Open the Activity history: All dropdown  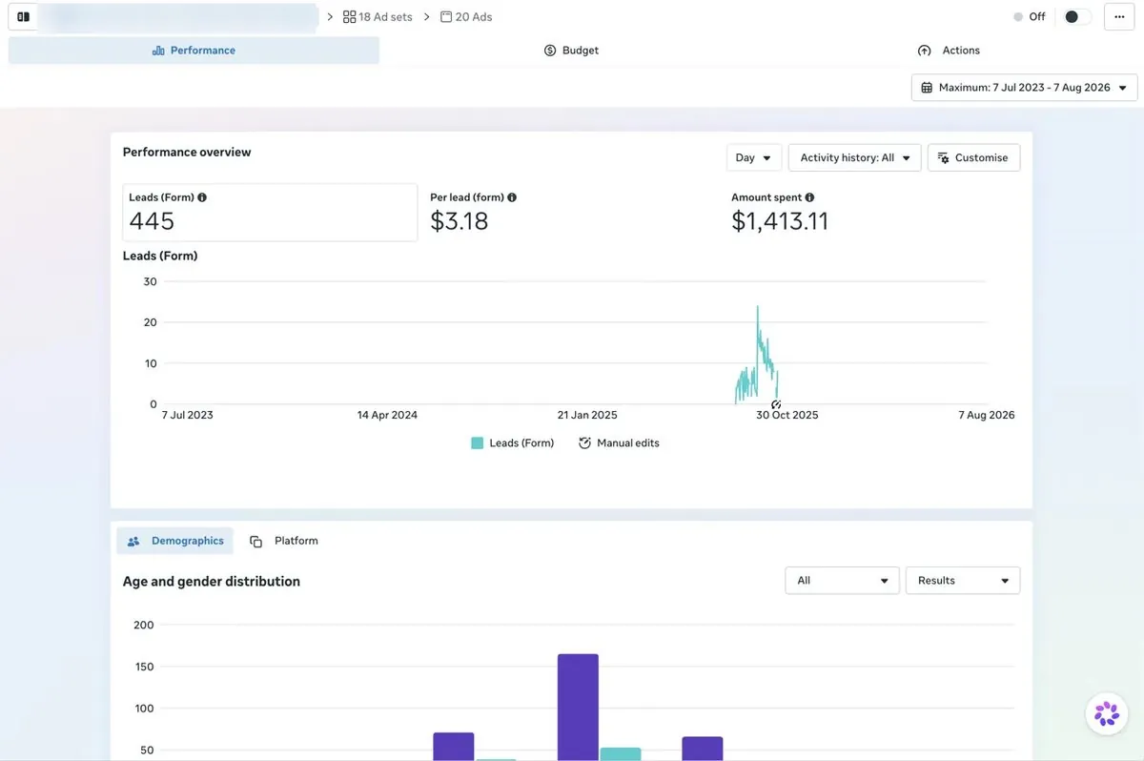point(855,158)
